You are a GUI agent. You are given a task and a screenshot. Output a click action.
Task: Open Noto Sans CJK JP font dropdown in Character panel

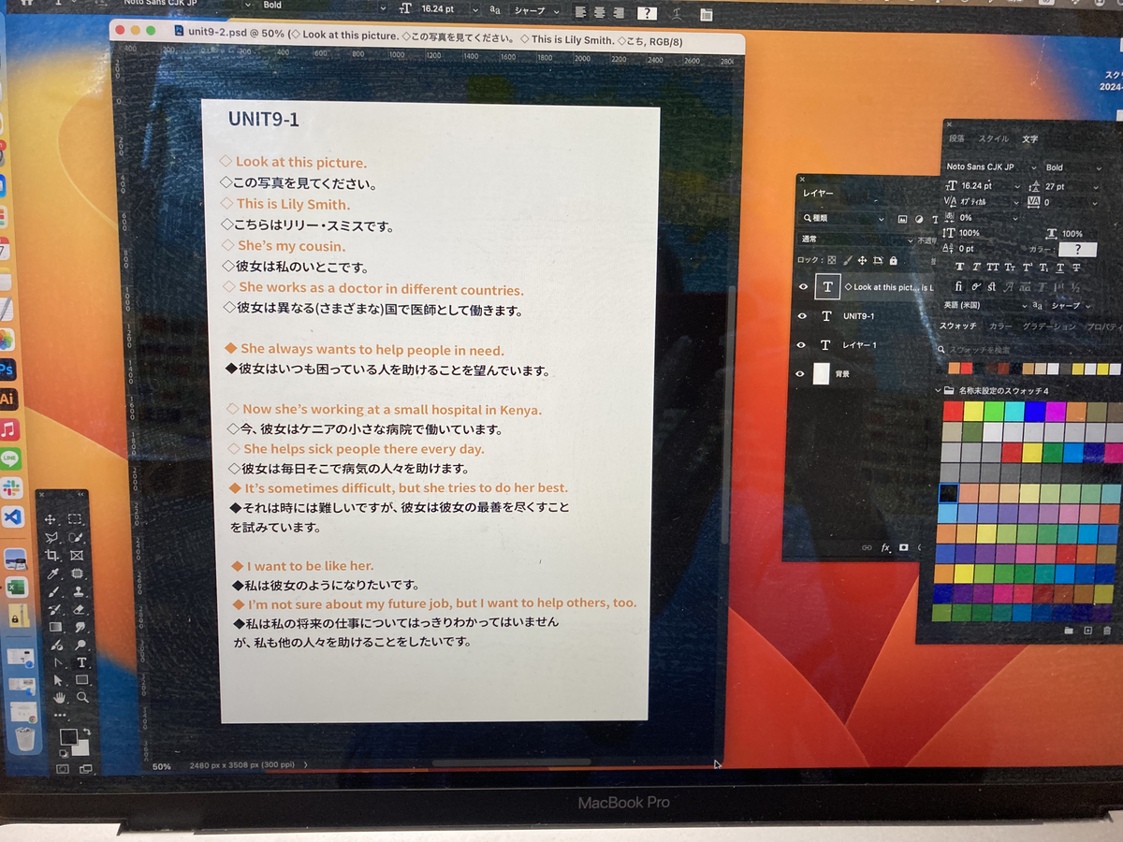coord(992,167)
